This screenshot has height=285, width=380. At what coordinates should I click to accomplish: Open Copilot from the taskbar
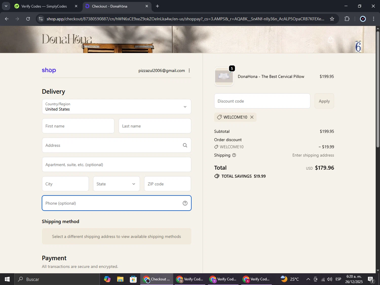point(107,279)
